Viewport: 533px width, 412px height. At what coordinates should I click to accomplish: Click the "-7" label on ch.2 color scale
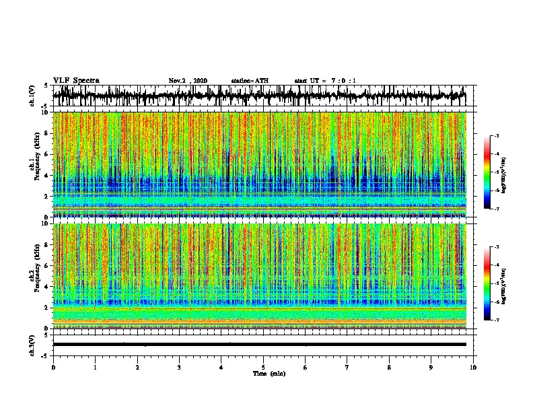496,320
